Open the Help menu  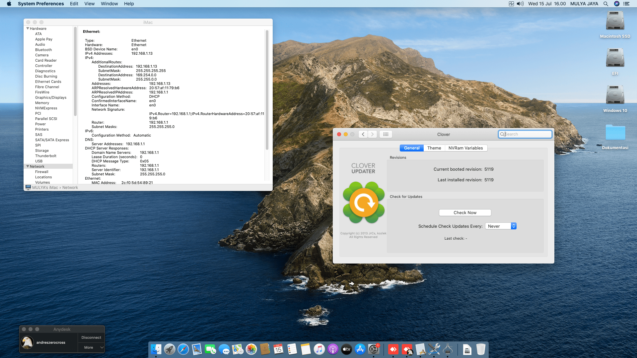pyautogui.click(x=129, y=4)
